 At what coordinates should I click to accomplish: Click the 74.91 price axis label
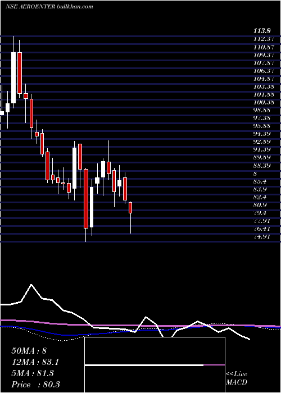coord(262,237)
